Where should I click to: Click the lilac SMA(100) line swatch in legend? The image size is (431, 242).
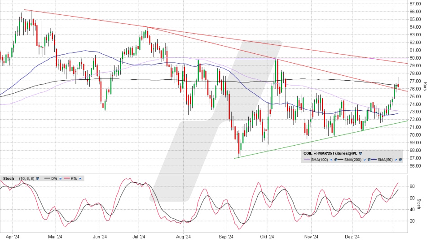point(307,160)
